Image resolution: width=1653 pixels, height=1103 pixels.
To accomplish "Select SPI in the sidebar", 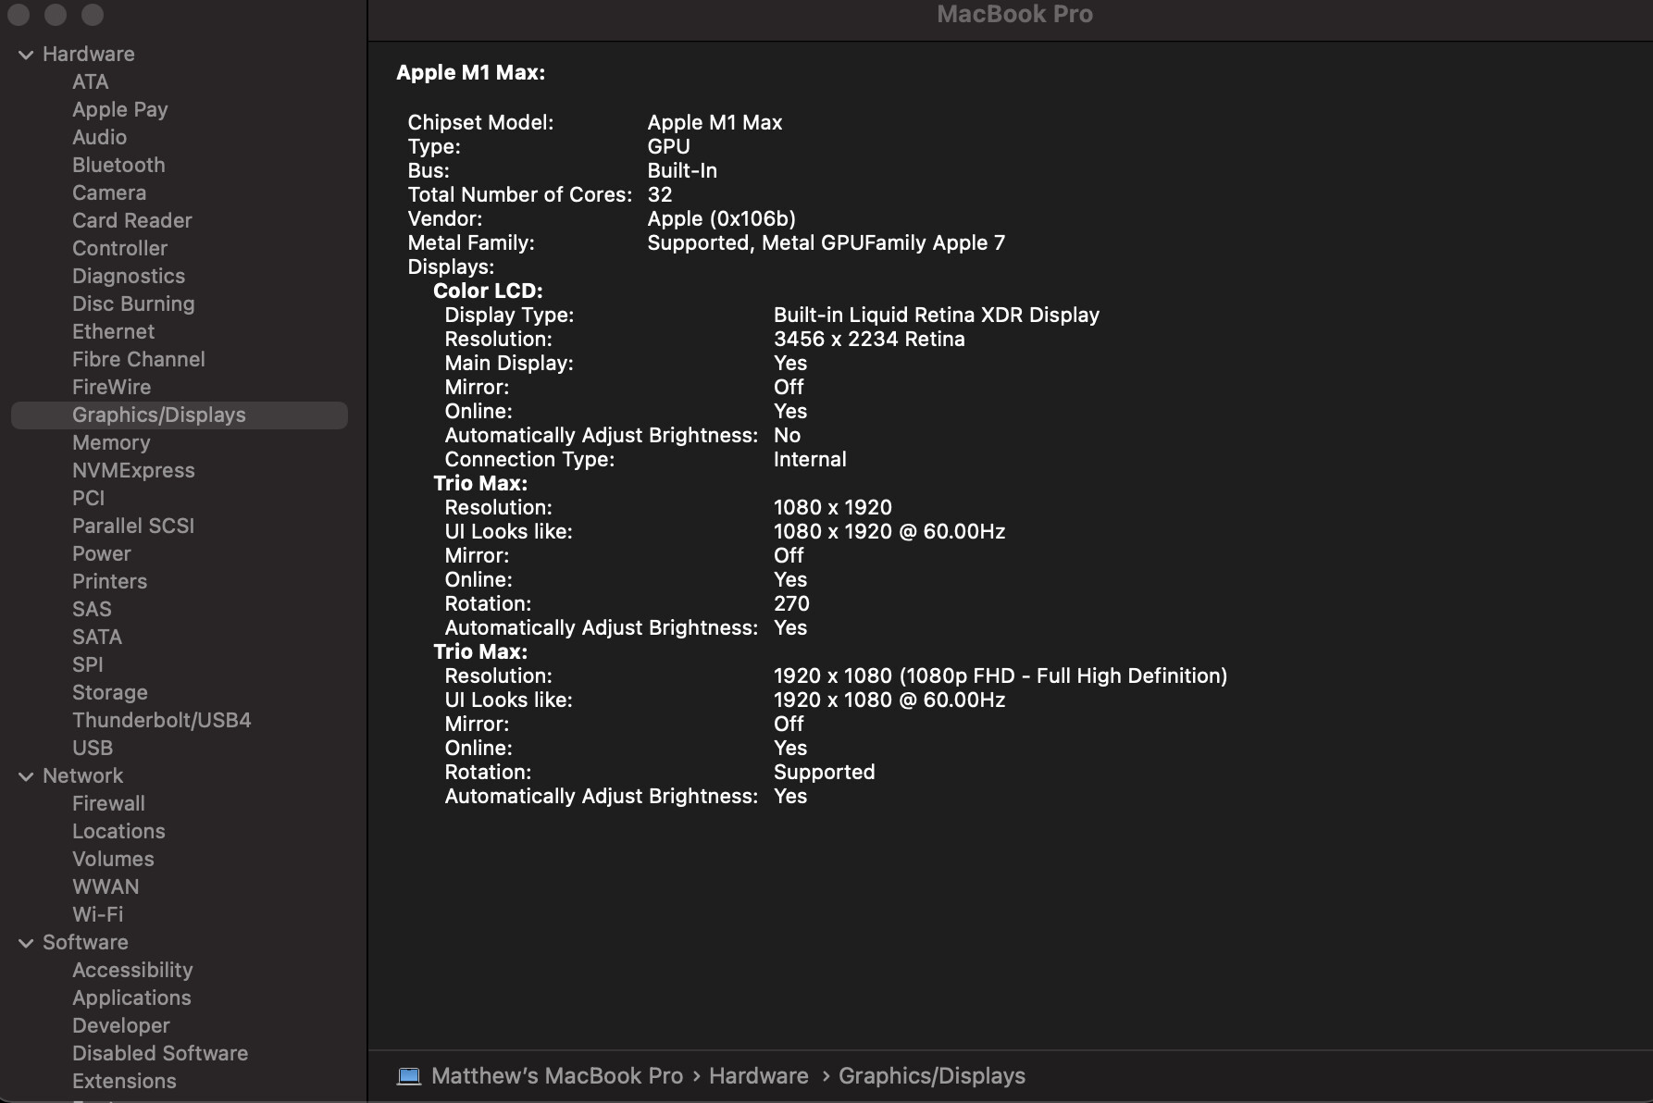I will click(88, 665).
